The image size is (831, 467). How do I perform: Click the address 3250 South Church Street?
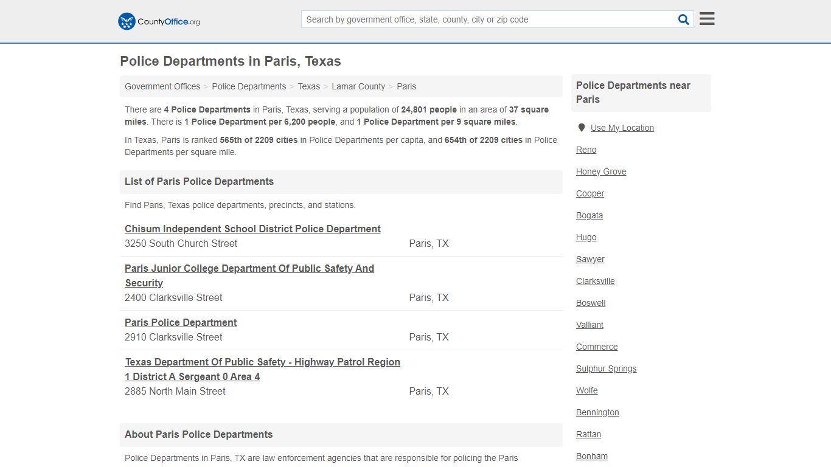181,243
